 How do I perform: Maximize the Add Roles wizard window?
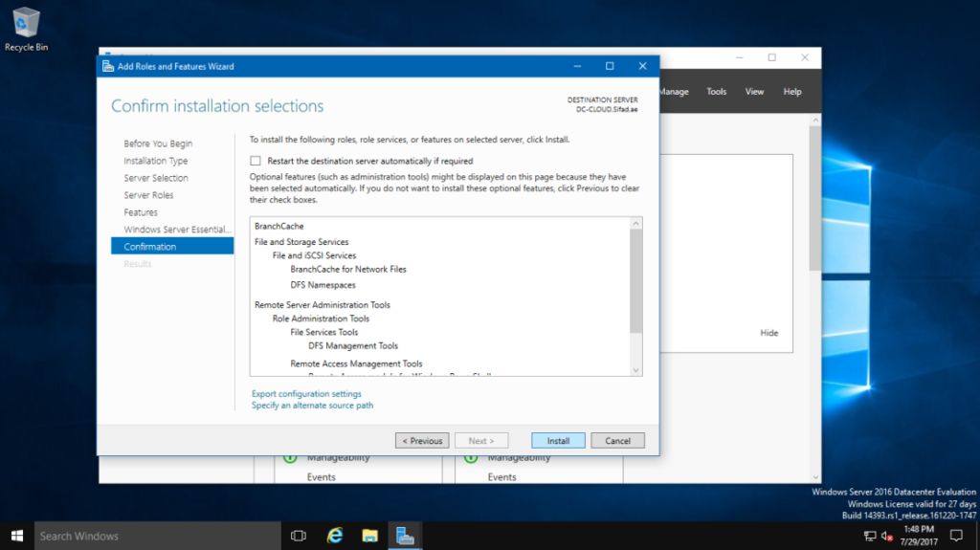pyautogui.click(x=610, y=66)
